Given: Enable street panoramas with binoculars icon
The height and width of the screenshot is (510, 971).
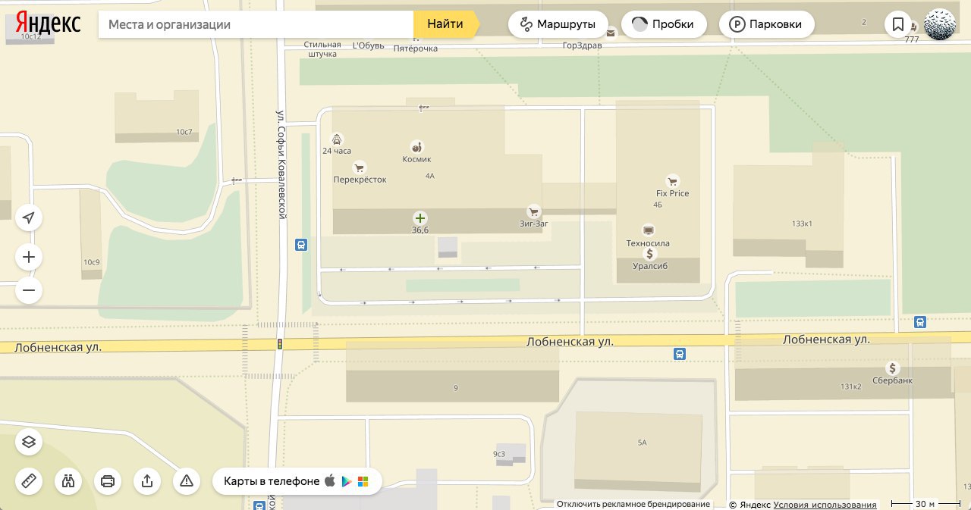Looking at the screenshot, I should (x=68, y=481).
